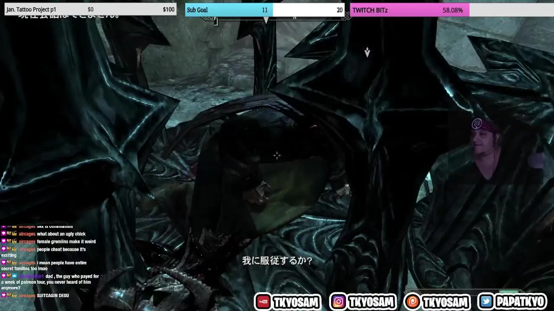Click the '$100' tattoo goal amount

pyautogui.click(x=169, y=10)
